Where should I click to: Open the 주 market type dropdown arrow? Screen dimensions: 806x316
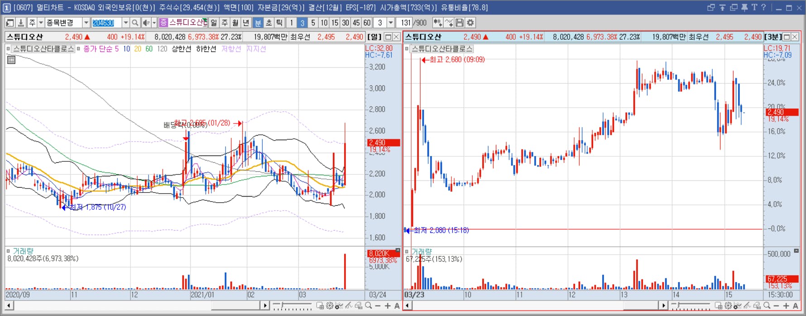41,23
